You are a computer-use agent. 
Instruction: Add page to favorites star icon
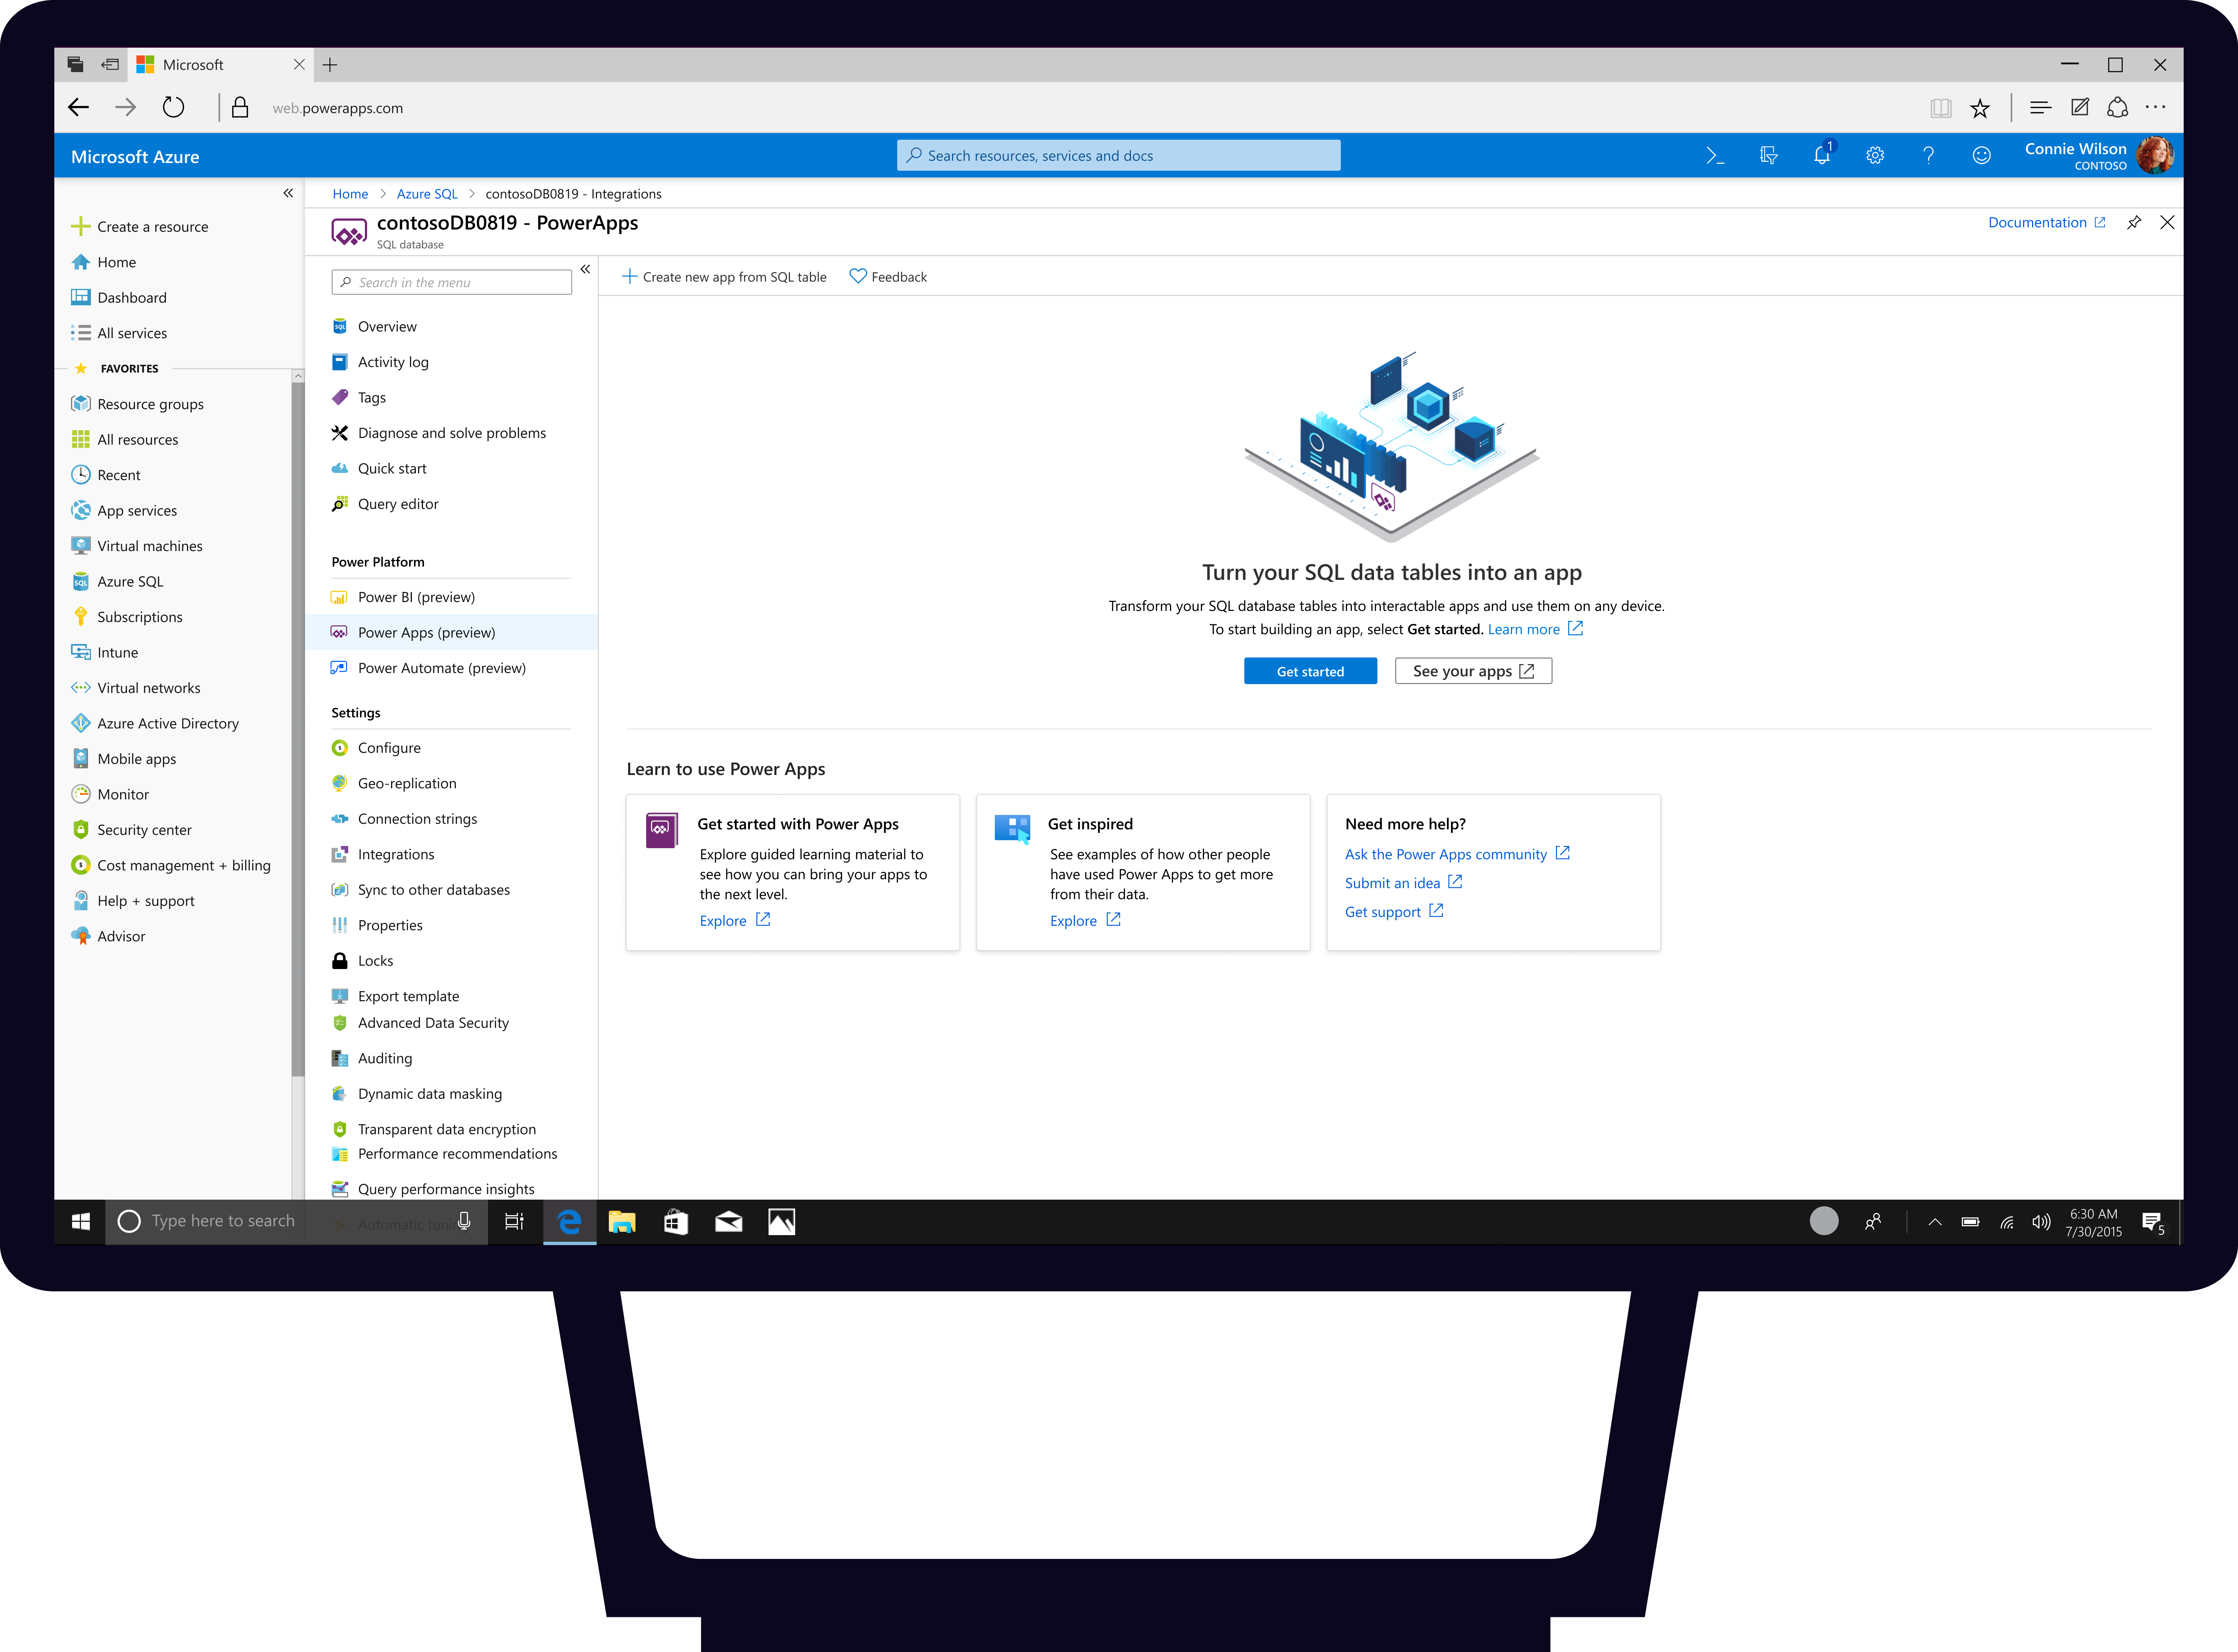click(1980, 108)
